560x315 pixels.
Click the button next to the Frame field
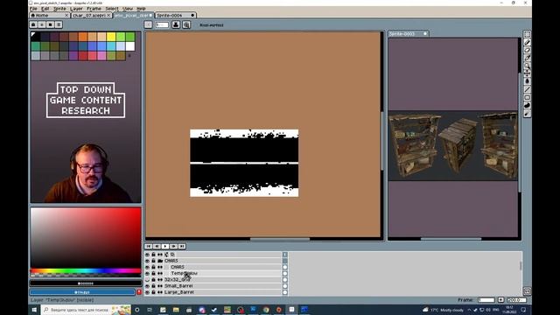tap(500, 300)
